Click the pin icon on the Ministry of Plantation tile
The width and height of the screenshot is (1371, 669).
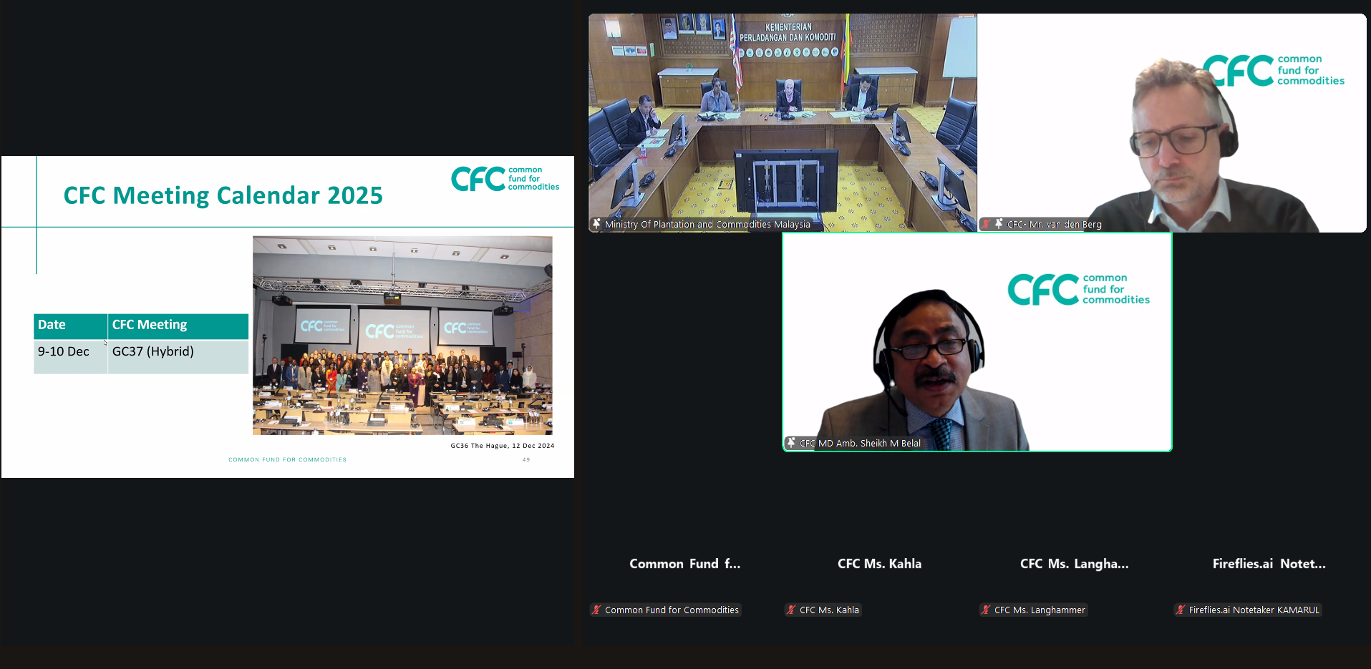click(596, 224)
